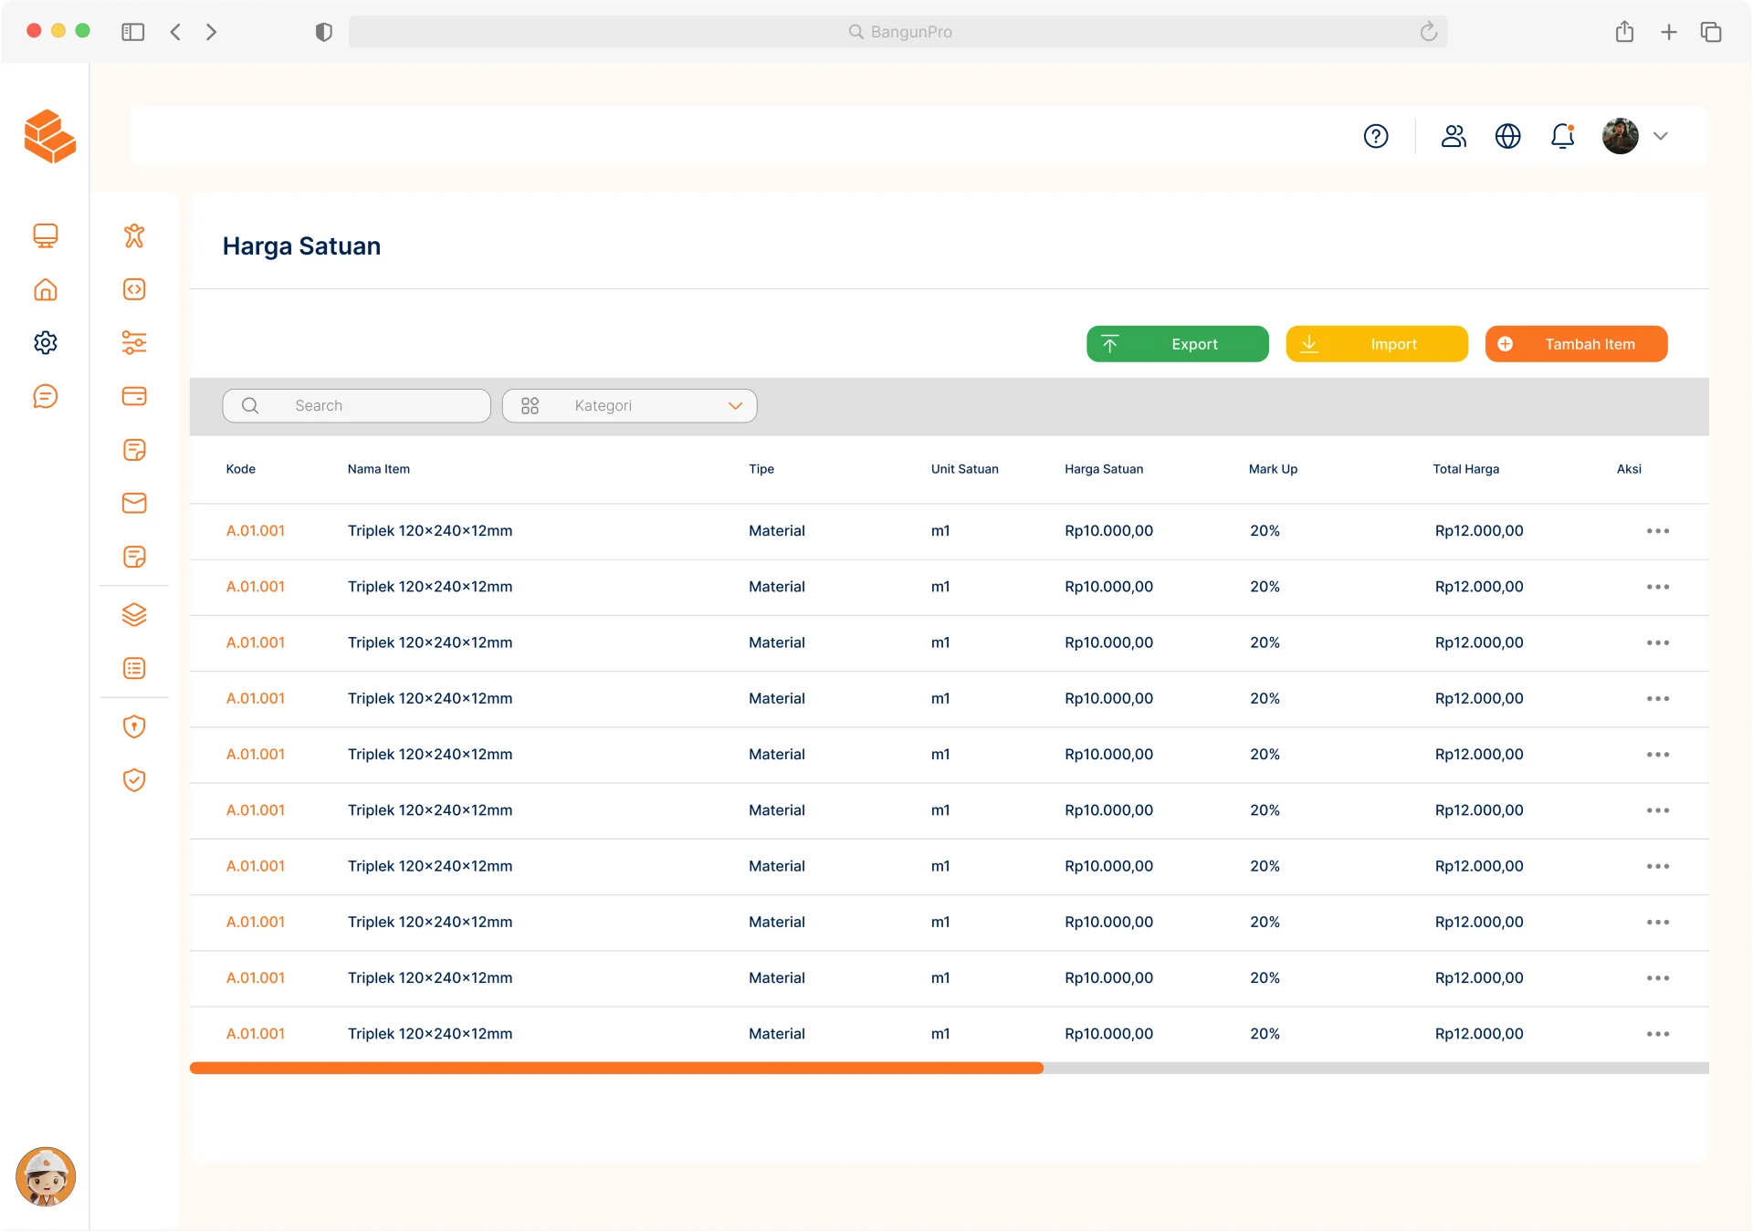Open the envelope mail icon
The image size is (1753, 1232).
tap(134, 503)
